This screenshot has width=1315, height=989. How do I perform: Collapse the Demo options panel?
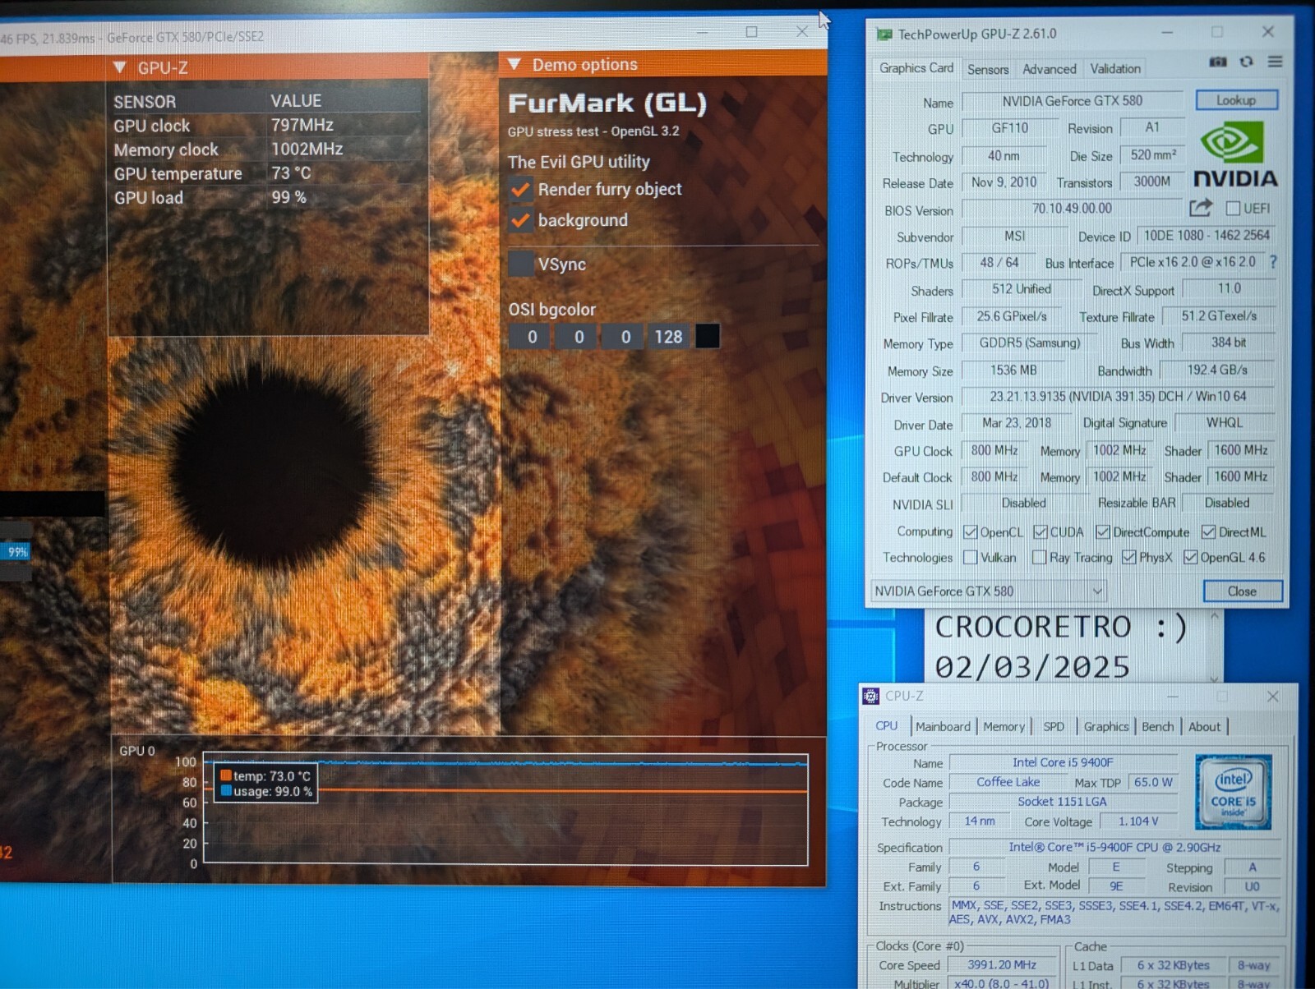click(x=514, y=64)
